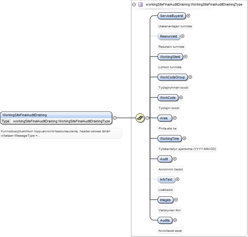
Task: Select the WorkCodeGroup node
Action: click(172, 77)
